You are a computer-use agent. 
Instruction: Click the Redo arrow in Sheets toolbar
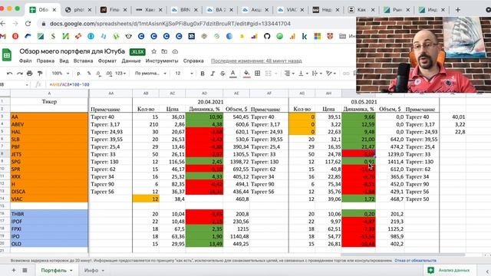(x=20, y=74)
